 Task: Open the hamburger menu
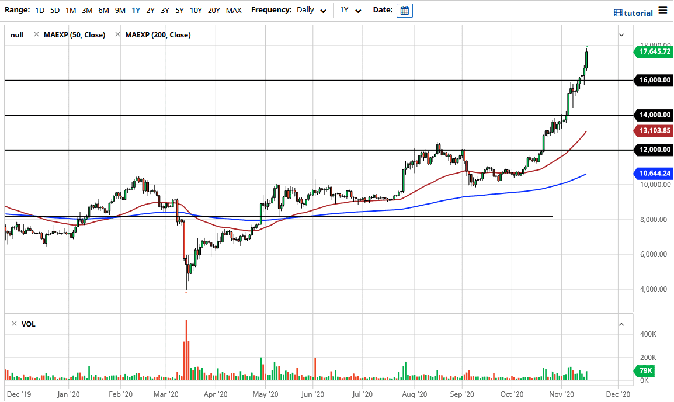(x=663, y=10)
